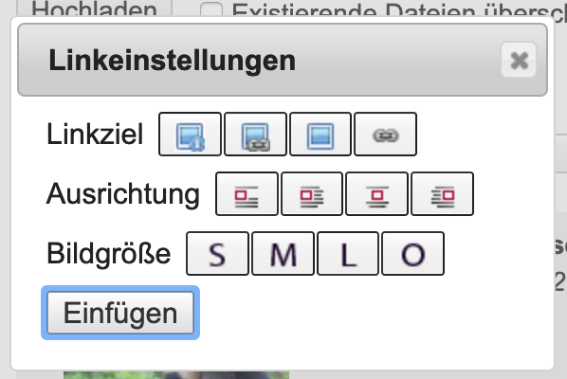Click the Linkziel label text
This screenshot has height=379, width=567.
pyautogui.click(x=95, y=134)
